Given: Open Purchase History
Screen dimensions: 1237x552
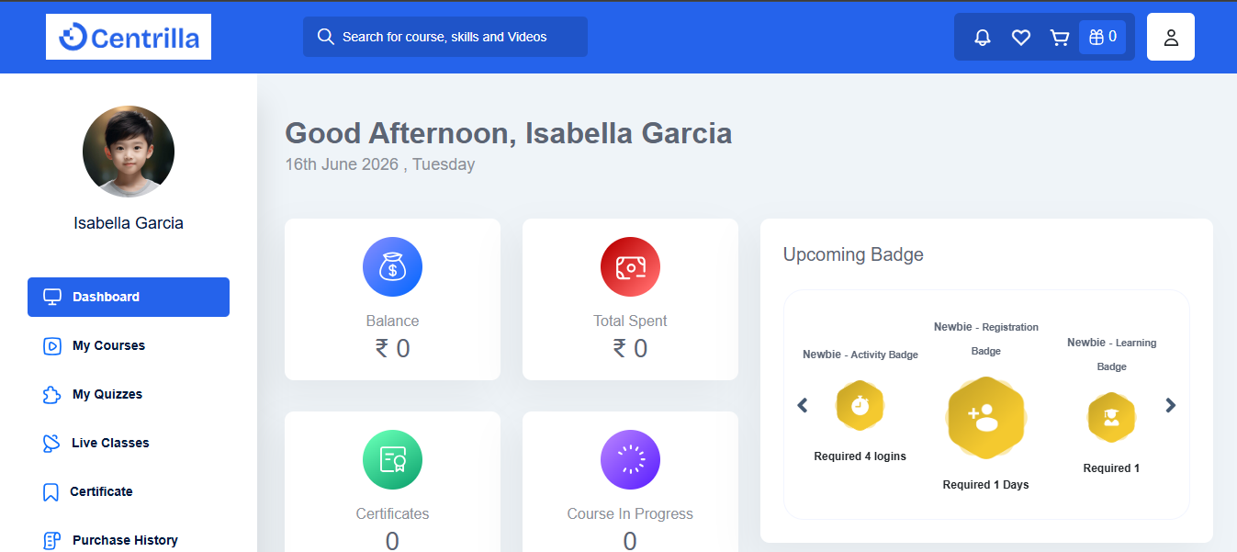Looking at the screenshot, I should 129,540.
